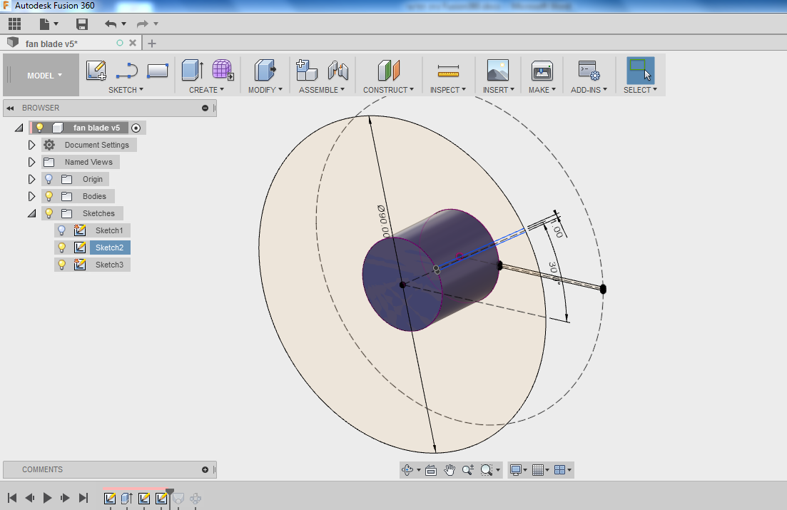
Task: Click the Zoom Window magnifier icon
Action: coord(486,470)
